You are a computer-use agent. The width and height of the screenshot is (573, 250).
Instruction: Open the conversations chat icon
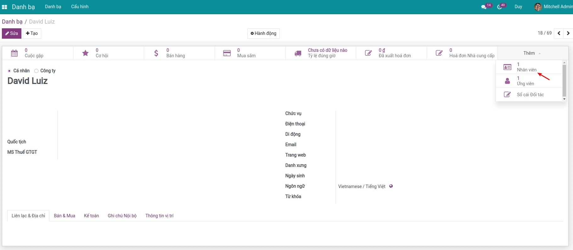point(484,7)
